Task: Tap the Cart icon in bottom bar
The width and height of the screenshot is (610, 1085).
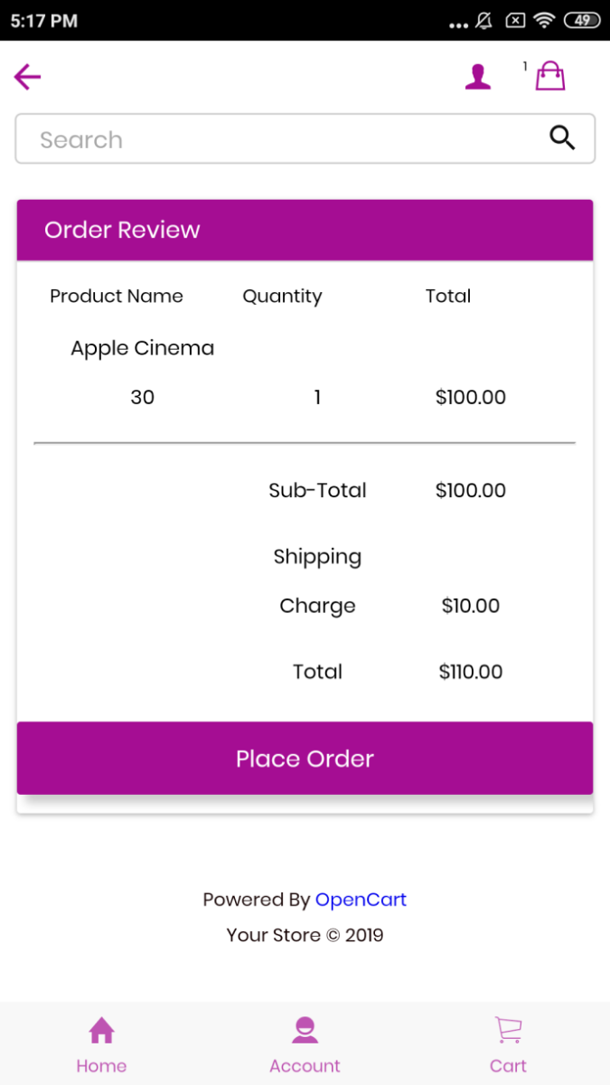Action: 508,1030
